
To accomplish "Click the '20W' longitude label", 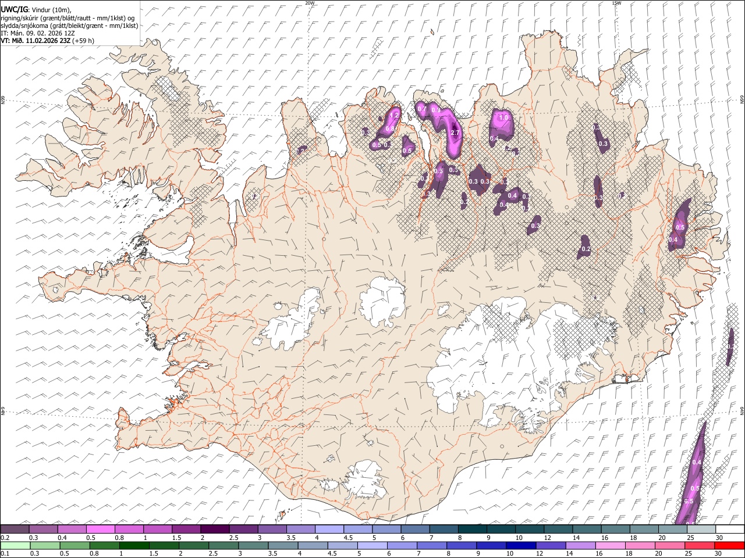I will pyautogui.click(x=310, y=3).
